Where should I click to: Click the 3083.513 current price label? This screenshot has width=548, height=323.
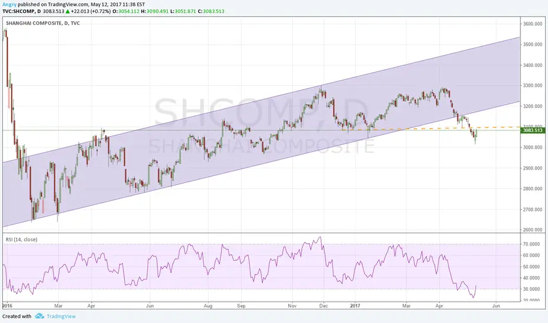532,130
